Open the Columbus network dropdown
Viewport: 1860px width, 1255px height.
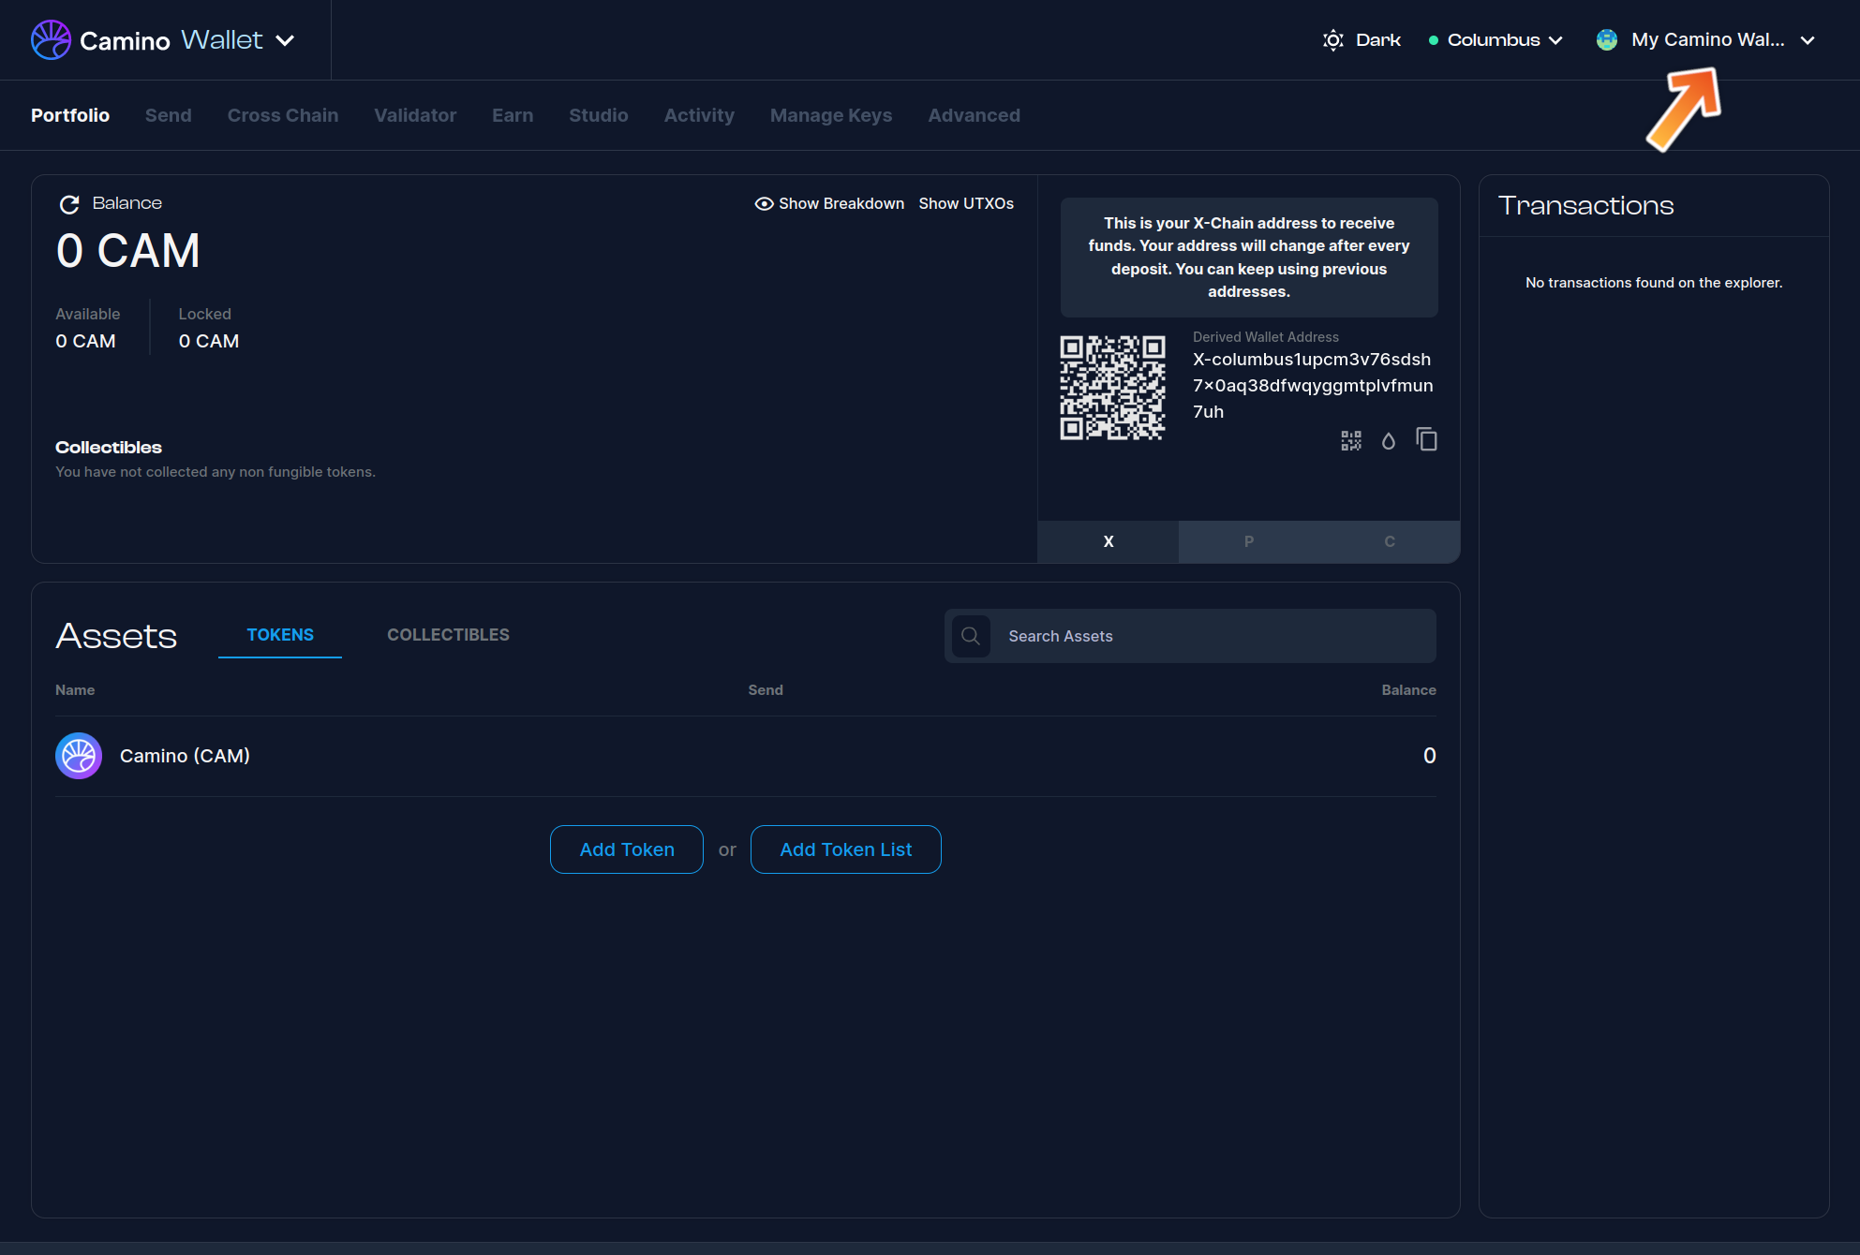[1495, 40]
